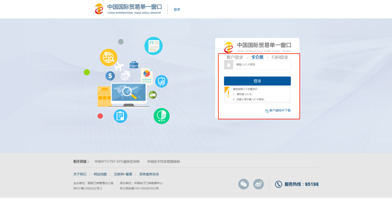Select the 卡介质 login tab
The image size is (392, 199).
point(257,57)
